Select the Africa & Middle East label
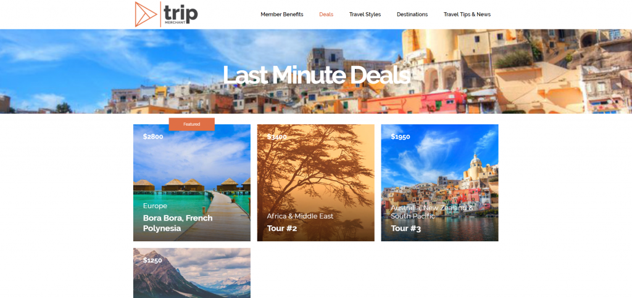The image size is (632, 298). 300,216
